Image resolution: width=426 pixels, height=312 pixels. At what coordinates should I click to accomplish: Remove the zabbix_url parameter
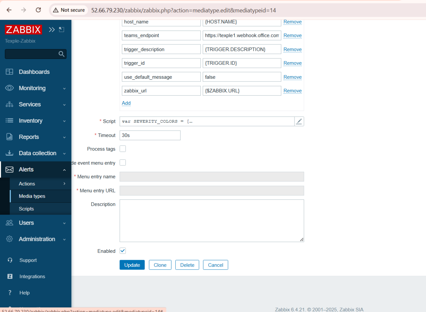(x=293, y=90)
